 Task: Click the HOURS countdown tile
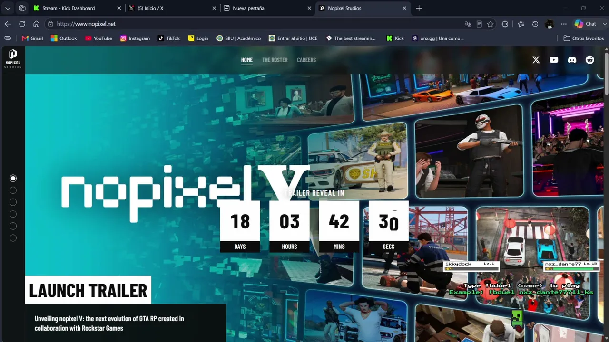point(289,226)
